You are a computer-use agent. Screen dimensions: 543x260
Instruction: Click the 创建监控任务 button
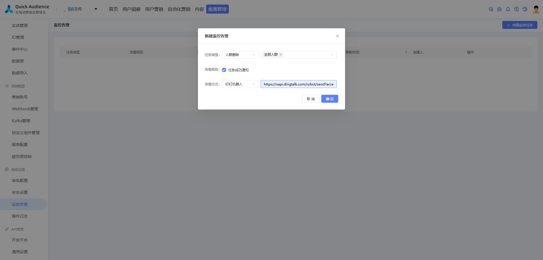(x=520, y=25)
